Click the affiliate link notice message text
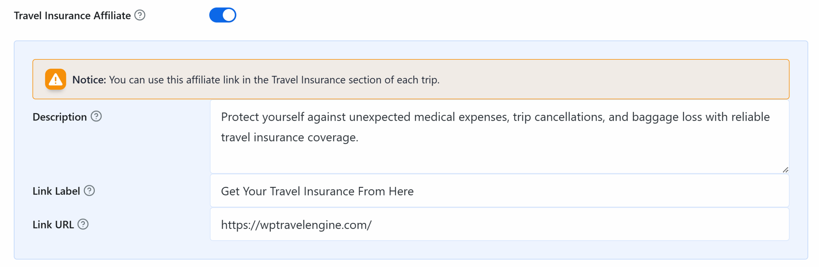 click(x=274, y=80)
